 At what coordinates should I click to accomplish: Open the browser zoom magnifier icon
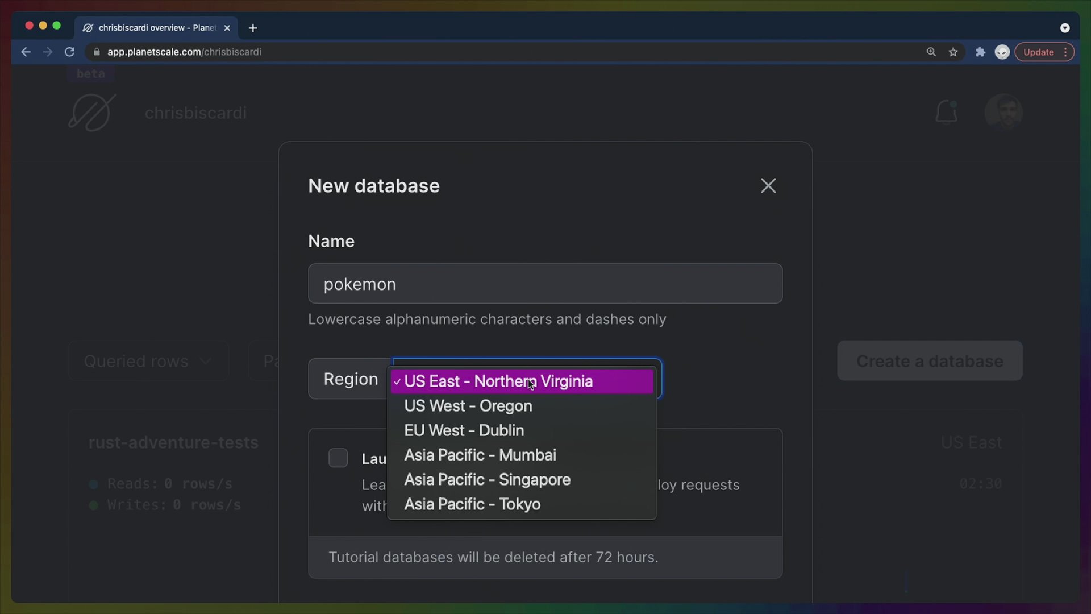931,52
